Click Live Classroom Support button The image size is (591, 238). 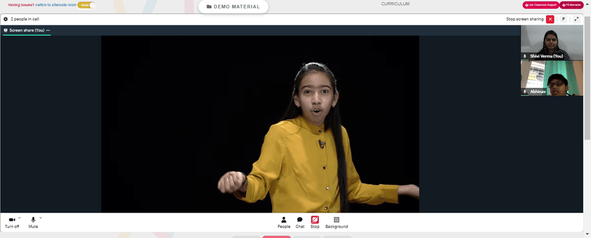pos(541,5)
